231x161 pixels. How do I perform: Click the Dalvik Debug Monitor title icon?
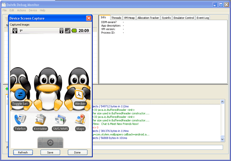[x=4, y=5]
